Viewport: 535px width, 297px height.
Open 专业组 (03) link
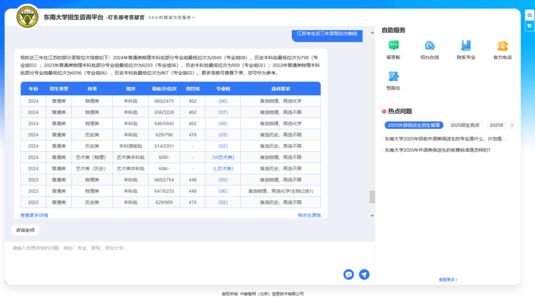223,135
